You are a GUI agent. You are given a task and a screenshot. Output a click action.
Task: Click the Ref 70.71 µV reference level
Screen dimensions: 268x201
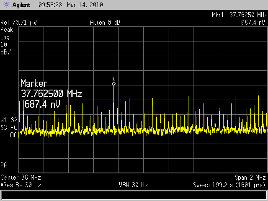19,23
